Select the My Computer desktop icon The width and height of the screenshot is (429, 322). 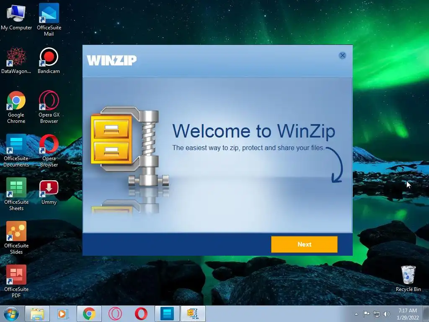point(16,17)
